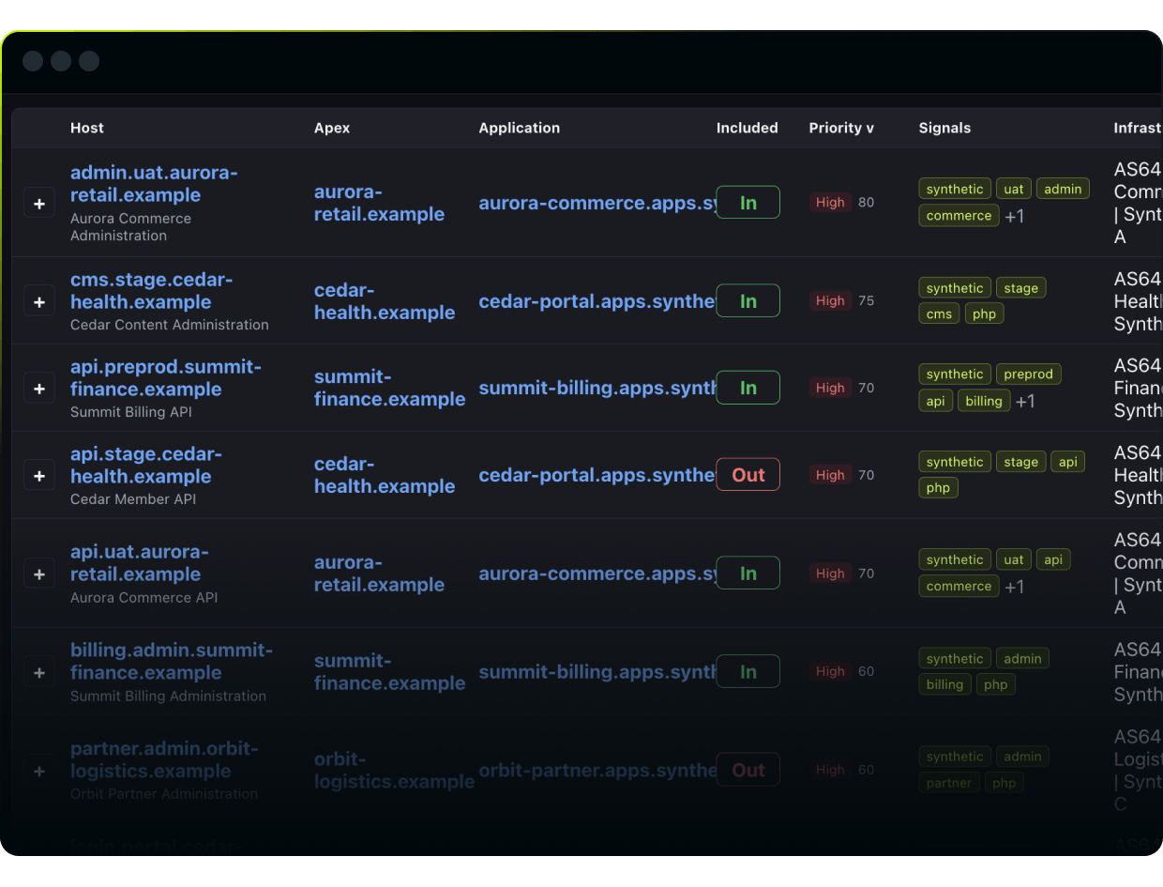Click the Apex column header
This screenshot has width=1163, height=887.
[332, 128]
